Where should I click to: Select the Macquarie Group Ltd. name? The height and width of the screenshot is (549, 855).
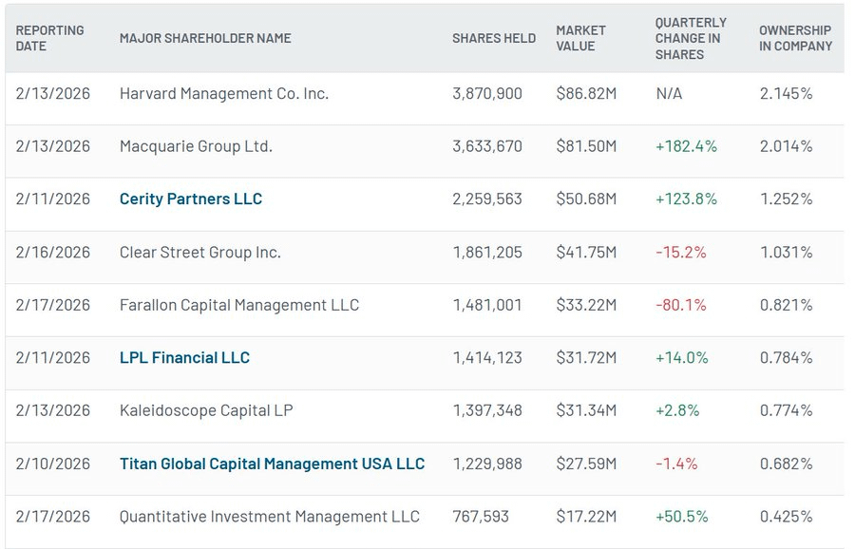point(196,146)
